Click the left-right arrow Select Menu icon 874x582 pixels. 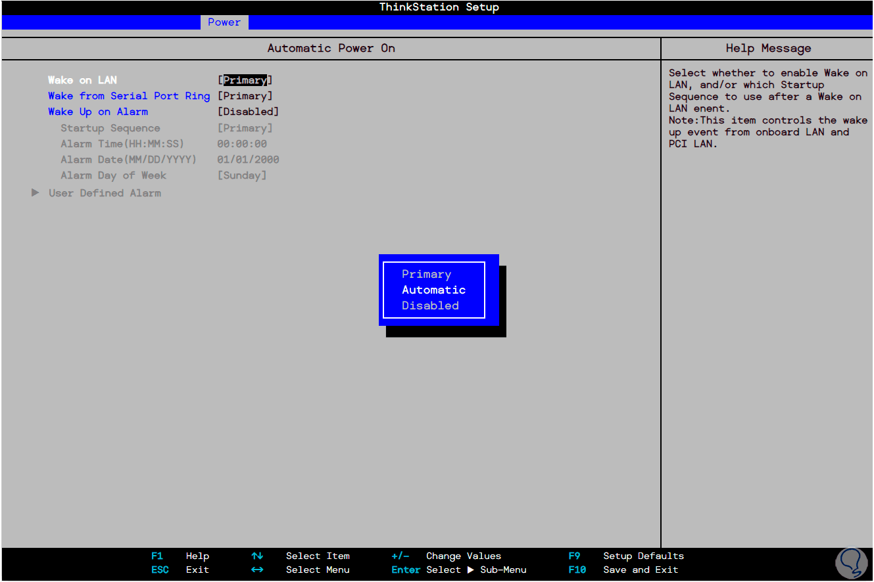[257, 570]
